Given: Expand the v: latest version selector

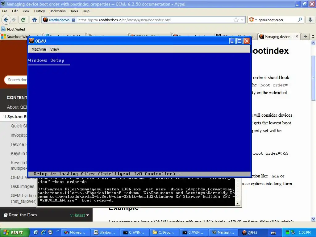Looking at the screenshot, I should click(x=80, y=215).
